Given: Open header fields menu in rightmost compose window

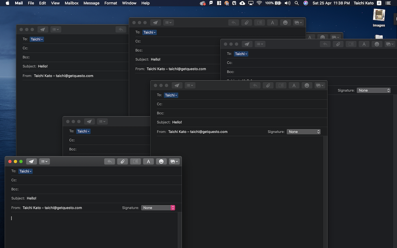Looking at the screenshot, I should [x=260, y=44].
